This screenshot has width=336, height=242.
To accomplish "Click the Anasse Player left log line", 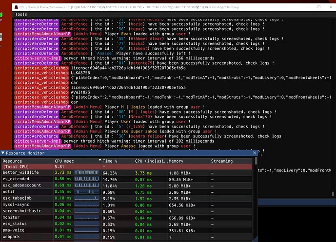I will tap(102, 53).
